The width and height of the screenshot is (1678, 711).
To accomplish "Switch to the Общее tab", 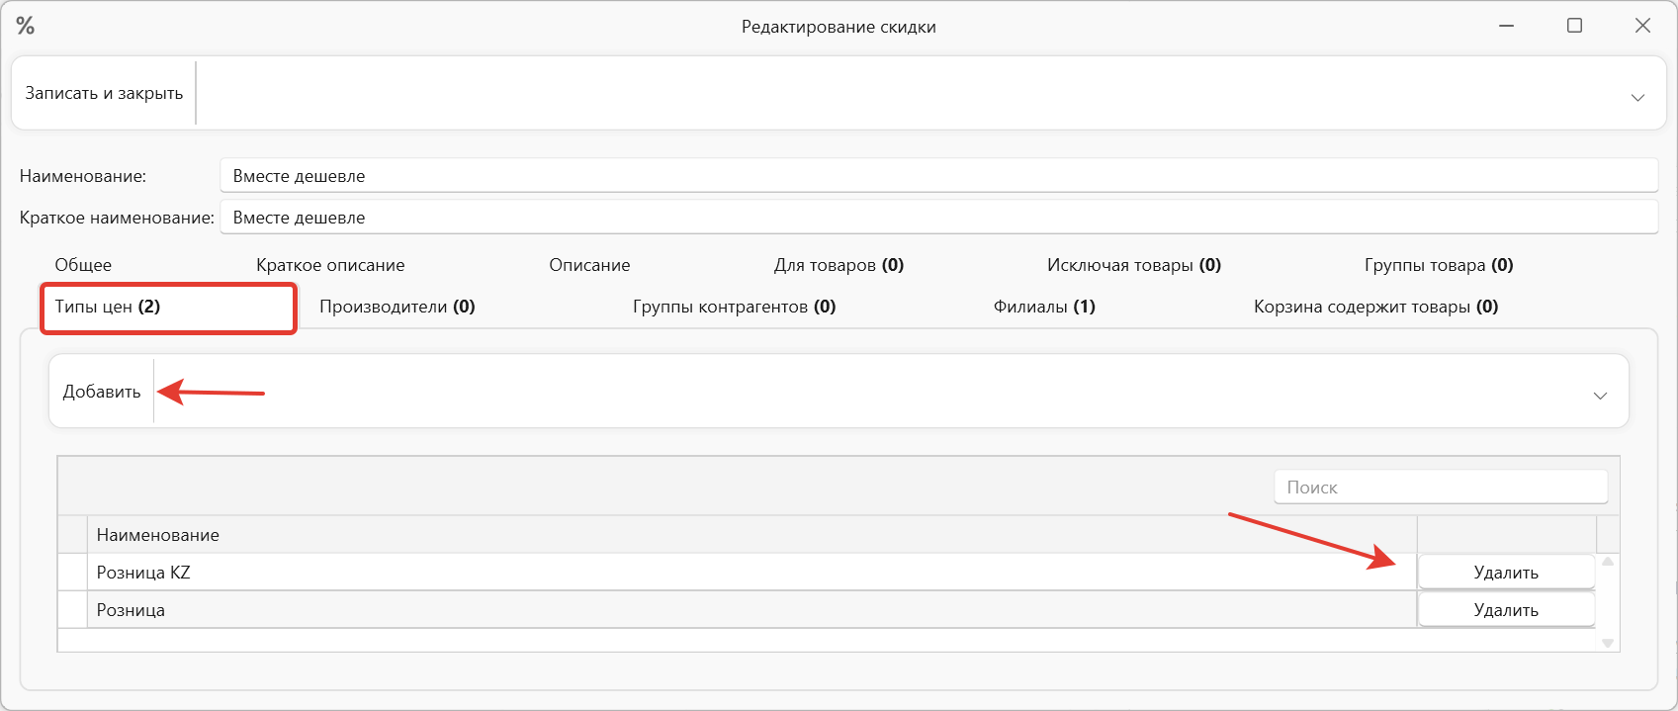I will pos(83,264).
